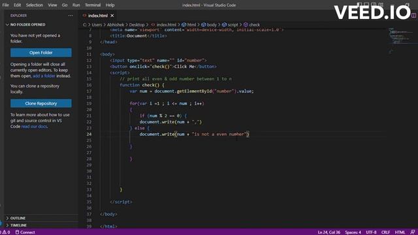The width and height of the screenshot is (418, 235).
Task: Open the File menu
Action: 5,5
